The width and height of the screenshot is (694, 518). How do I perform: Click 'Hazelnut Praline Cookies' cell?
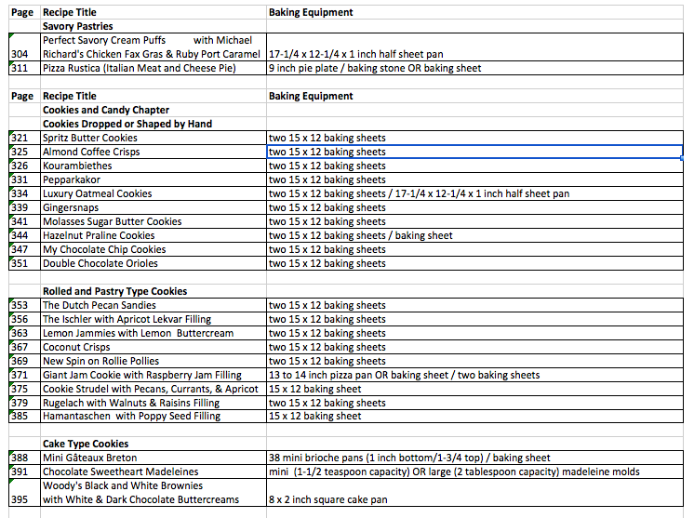click(153, 235)
